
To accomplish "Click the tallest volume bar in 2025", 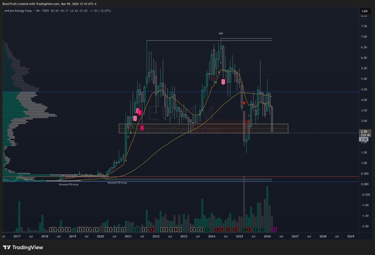I will tap(244, 205).
